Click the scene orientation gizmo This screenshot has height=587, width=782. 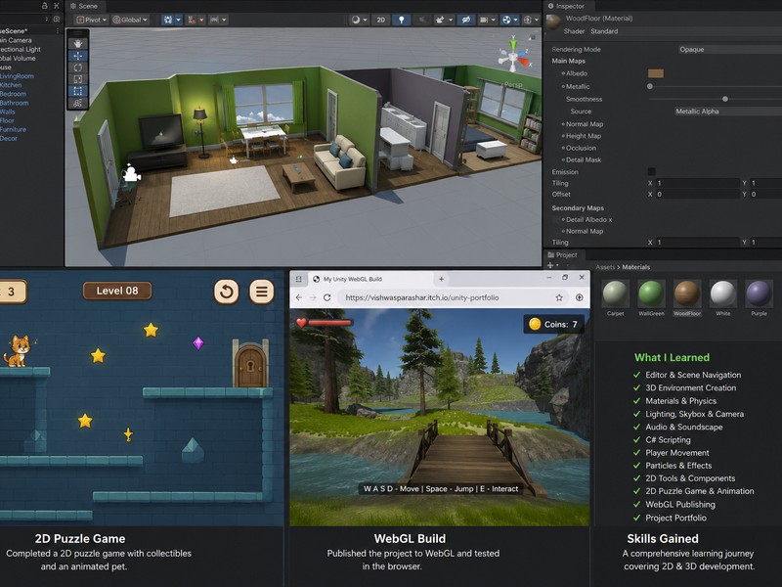tap(514, 56)
